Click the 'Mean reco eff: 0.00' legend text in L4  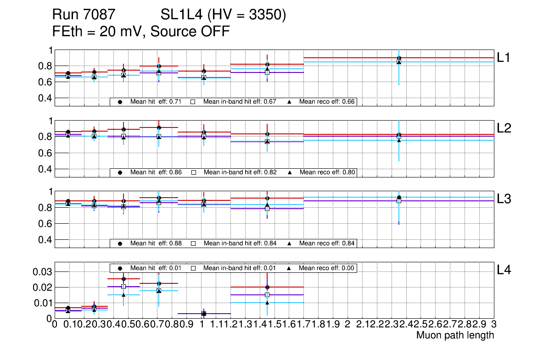pyautogui.click(x=327, y=268)
